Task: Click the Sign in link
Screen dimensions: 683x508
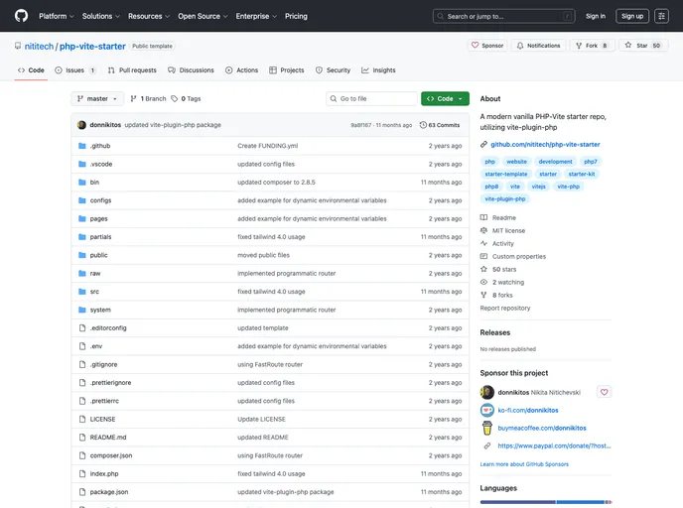Action: click(596, 16)
